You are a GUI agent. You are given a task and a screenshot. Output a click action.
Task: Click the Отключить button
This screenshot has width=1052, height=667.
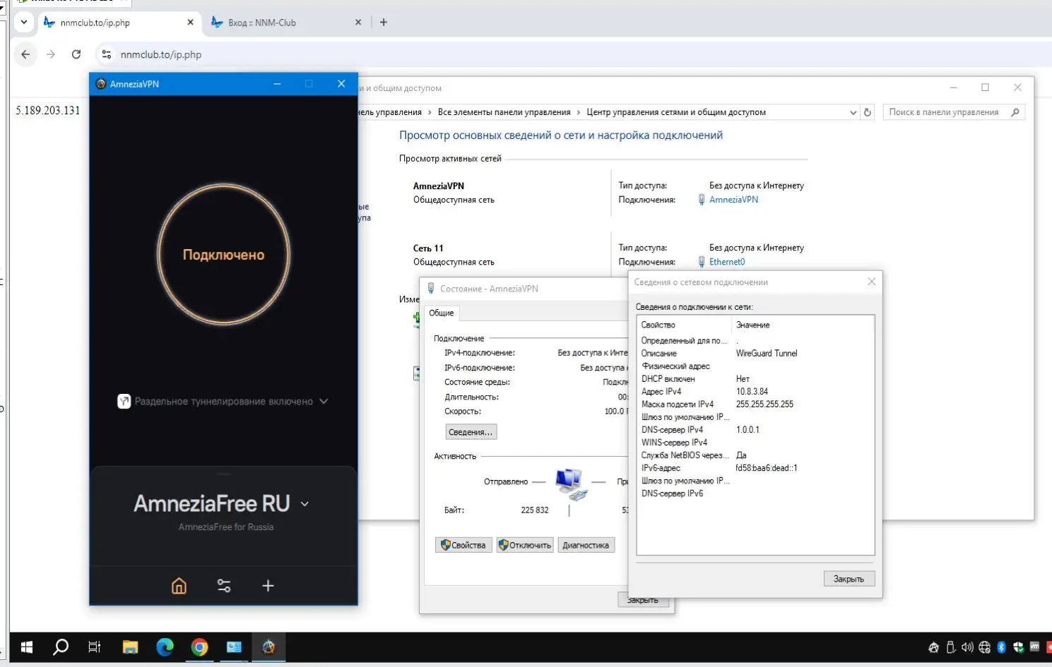tap(524, 545)
